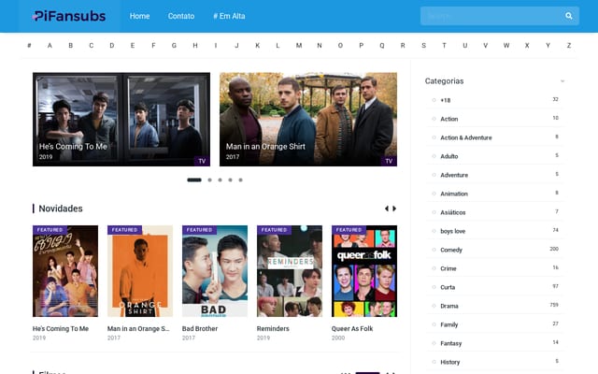The width and height of the screenshot is (598, 374).
Task: Open the Home menu item
Action: (x=139, y=16)
